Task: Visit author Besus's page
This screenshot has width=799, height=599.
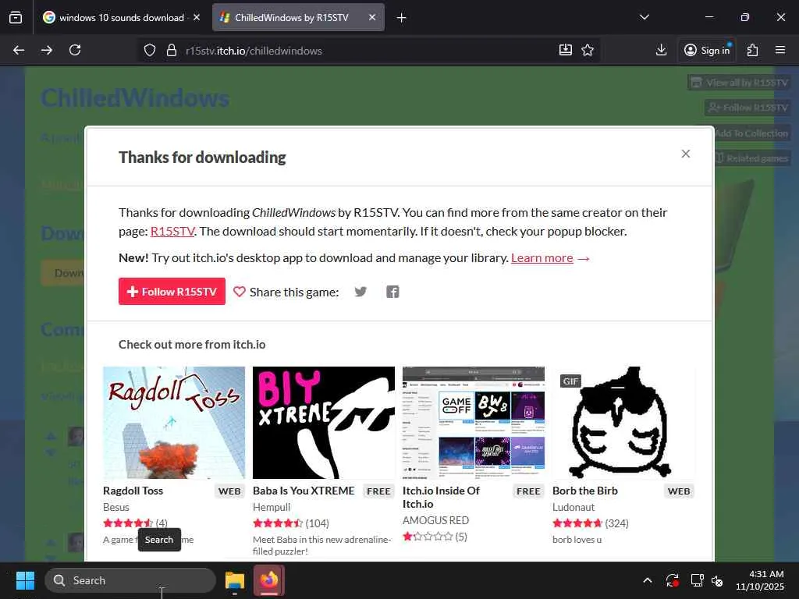Action: [x=116, y=507]
